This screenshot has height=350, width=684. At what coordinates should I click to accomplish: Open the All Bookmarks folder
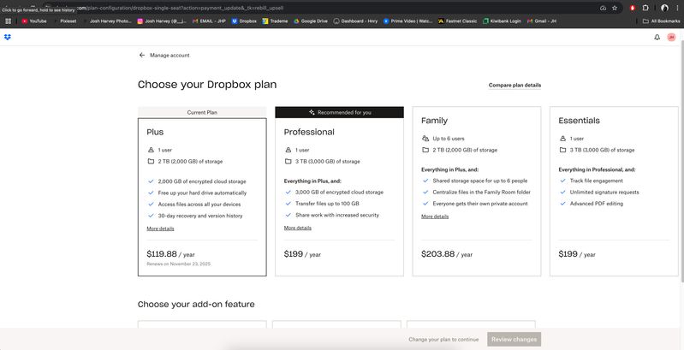(x=662, y=21)
